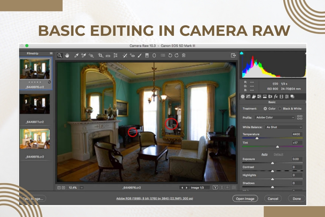This screenshot has height=217, width=325.
Task: Select the Hand tool
Action: click(67, 55)
